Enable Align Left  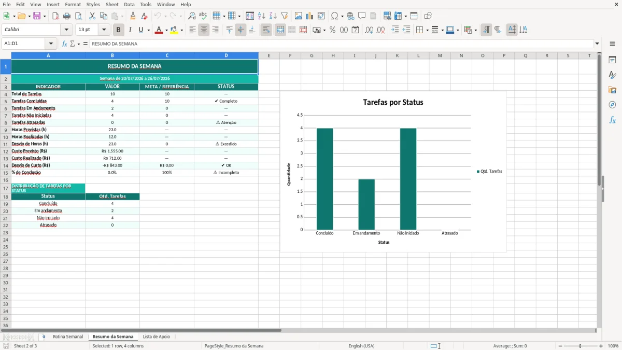point(192,30)
